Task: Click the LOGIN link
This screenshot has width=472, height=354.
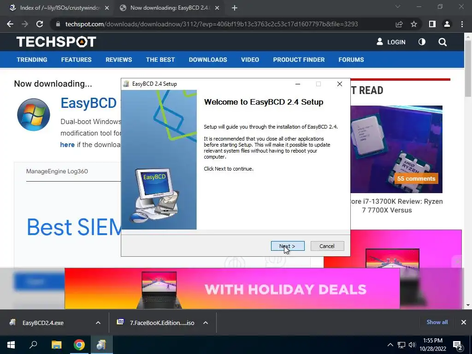Action: 391,42
